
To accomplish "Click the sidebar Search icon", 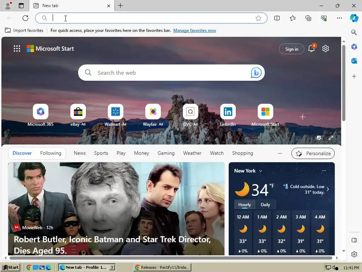I will click(x=354, y=32).
